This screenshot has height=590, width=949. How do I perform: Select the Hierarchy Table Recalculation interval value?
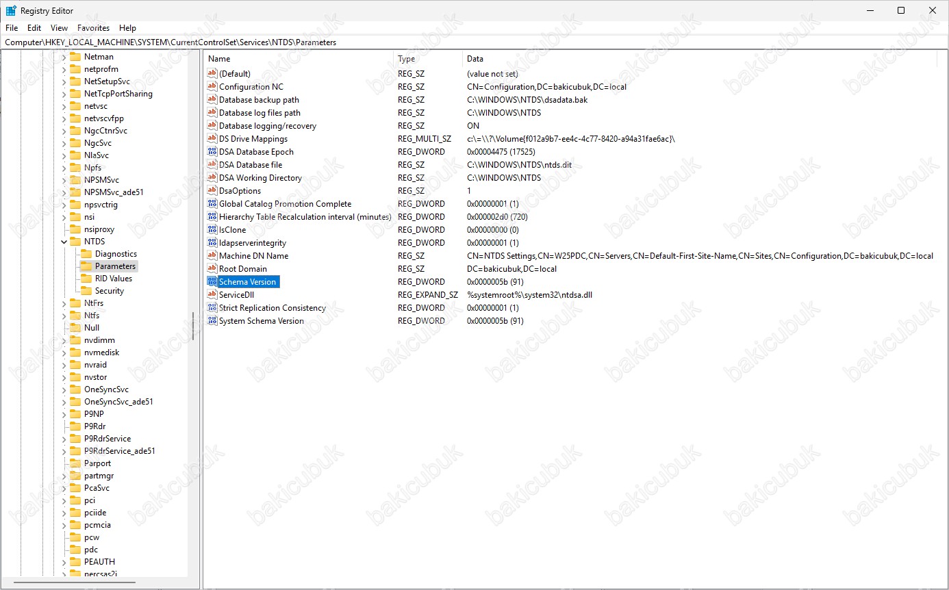[305, 217]
